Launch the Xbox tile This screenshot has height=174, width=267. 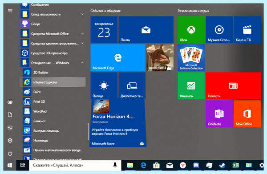pos(191,30)
